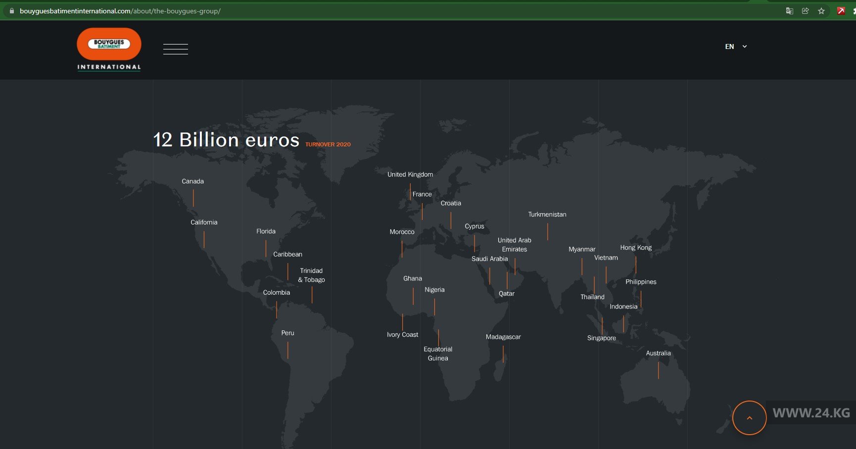Click the Bouygues Batiment International logo
Screen dimensions: 856x449
(109, 49)
